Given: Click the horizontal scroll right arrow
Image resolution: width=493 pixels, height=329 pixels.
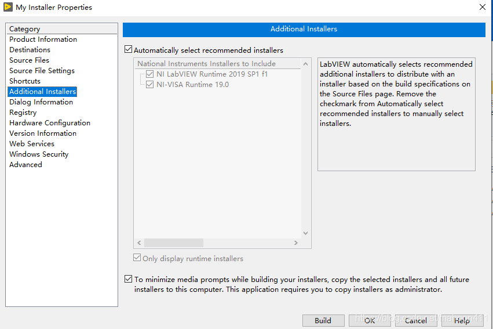Looking at the screenshot, I should 296,243.
